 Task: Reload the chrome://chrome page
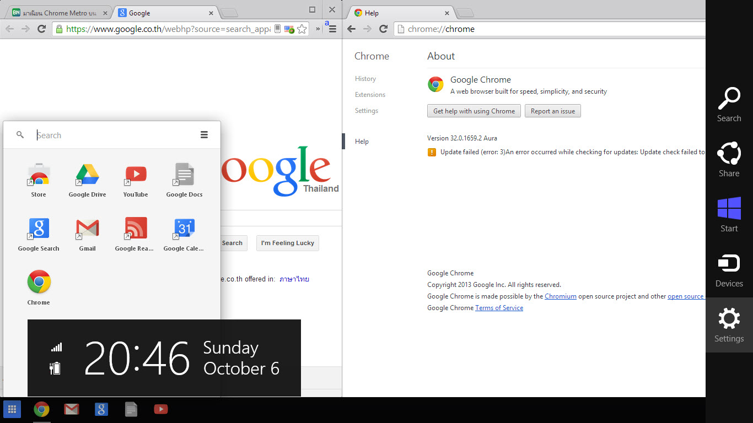pyautogui.click(x=384, y=29)
